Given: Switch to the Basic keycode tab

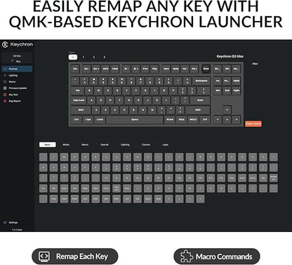Looking at the screenshot, I should click(x=48, y=144).
